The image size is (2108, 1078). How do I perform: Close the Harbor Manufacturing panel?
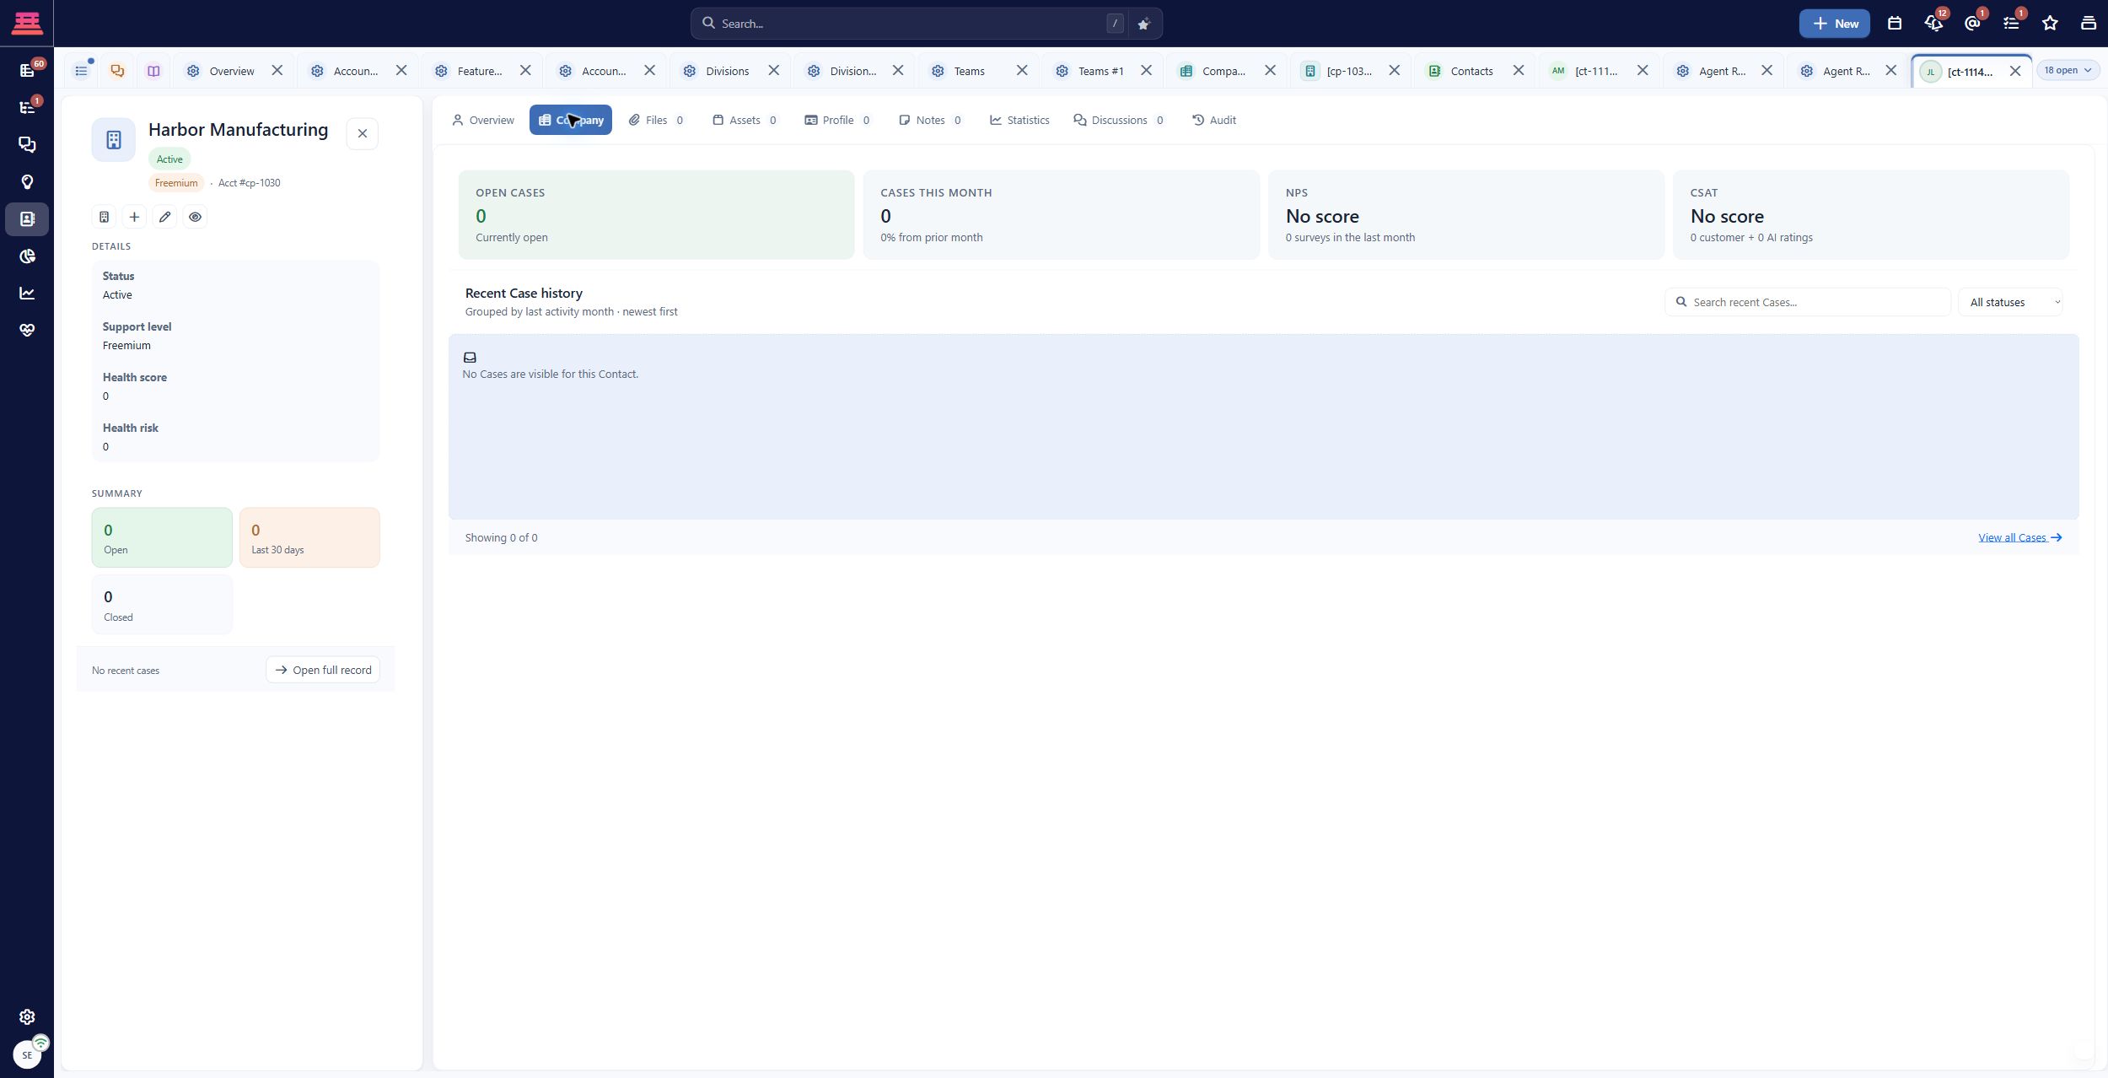coord(363,133)
